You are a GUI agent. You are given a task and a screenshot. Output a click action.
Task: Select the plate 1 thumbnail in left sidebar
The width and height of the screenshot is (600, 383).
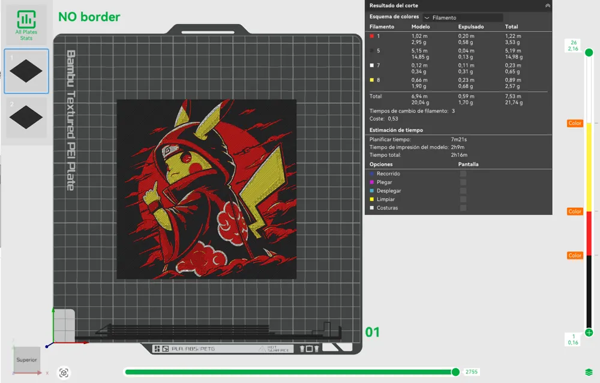tap(26, 71)
